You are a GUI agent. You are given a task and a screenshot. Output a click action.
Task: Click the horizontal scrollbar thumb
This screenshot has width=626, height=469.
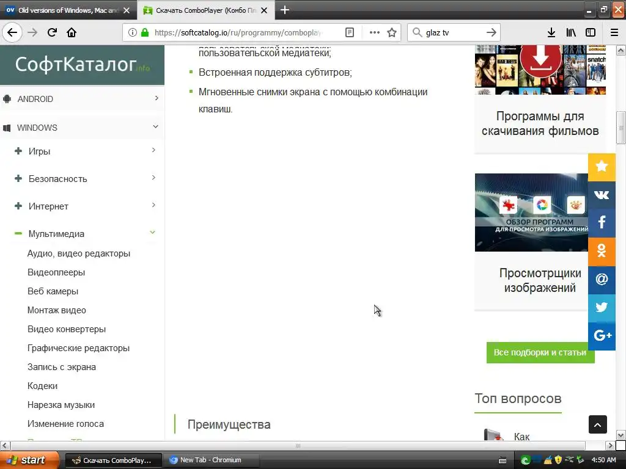point(298,445)
